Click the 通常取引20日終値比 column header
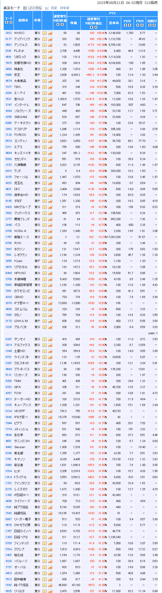 click(x=93, y=23)
